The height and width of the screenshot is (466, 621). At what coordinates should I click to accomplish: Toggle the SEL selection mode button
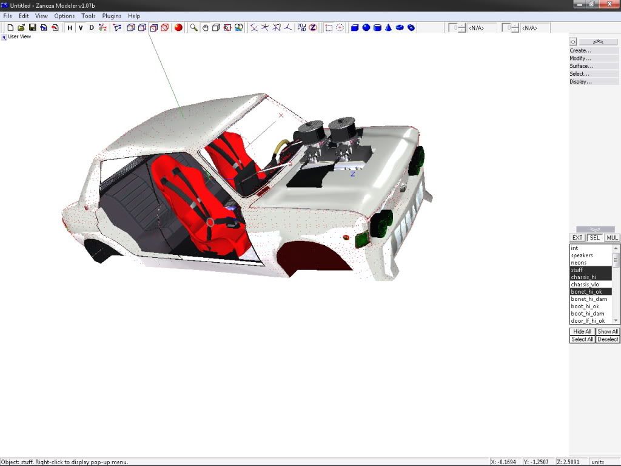point(595,238)
